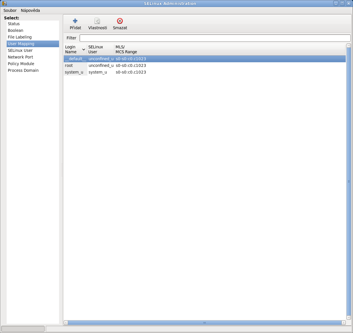Select Status in the sidebar
Viewport: 353px width, 333px height.
(x=33, y=24)
